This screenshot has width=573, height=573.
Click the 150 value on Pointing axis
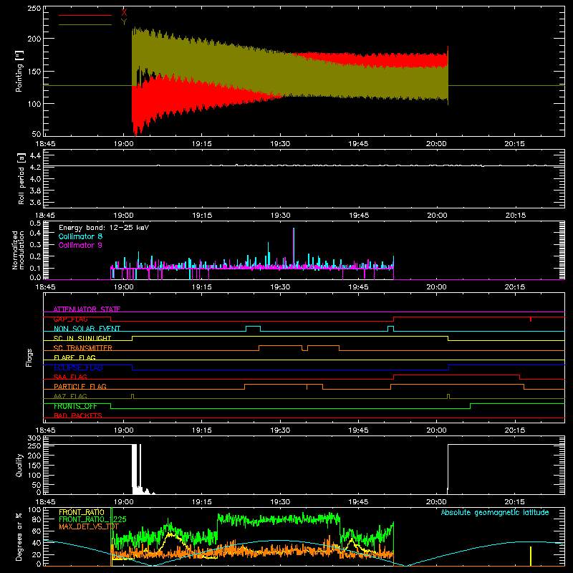pos(34,71)
